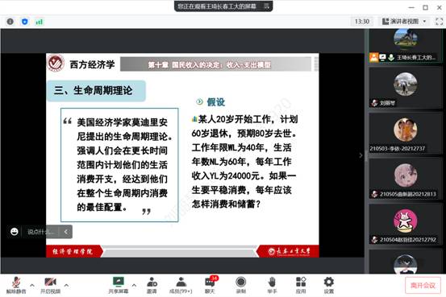446x297 pixels.
Task: Open 演讲者视图 view dropdown
Action: 404,21
